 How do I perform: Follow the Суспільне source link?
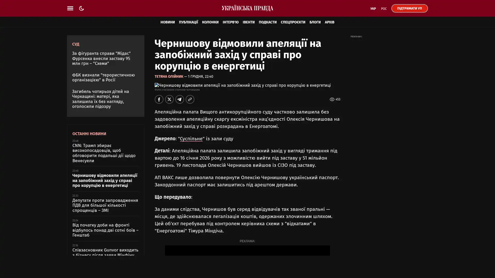[x=191, y=139]
